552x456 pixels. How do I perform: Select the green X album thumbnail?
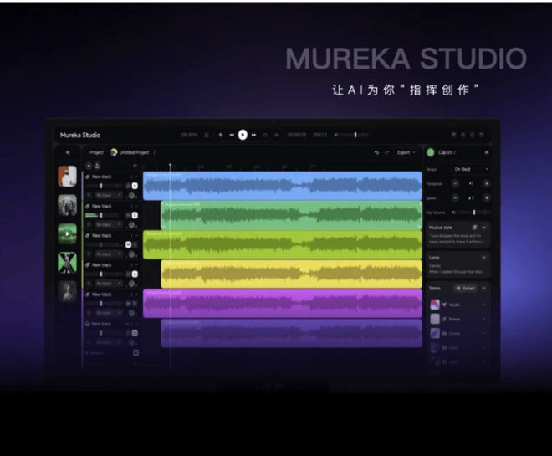pos(67,263)
